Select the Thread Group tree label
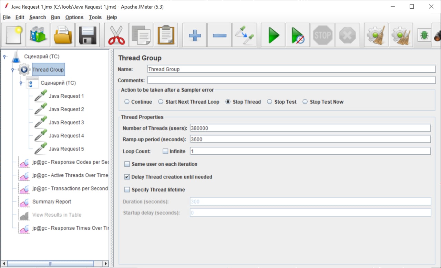Viewport: 441px width, 268px height. click(x=48, y=70)
